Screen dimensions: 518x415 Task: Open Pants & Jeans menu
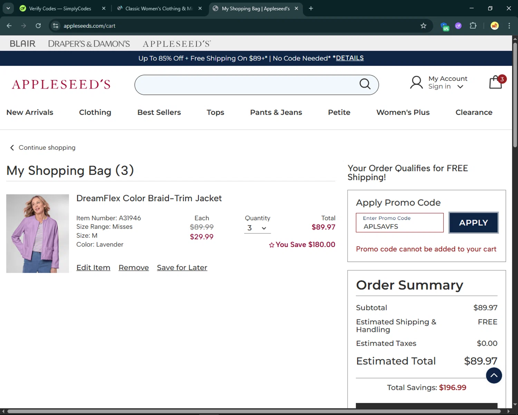(x=276, y=112)
